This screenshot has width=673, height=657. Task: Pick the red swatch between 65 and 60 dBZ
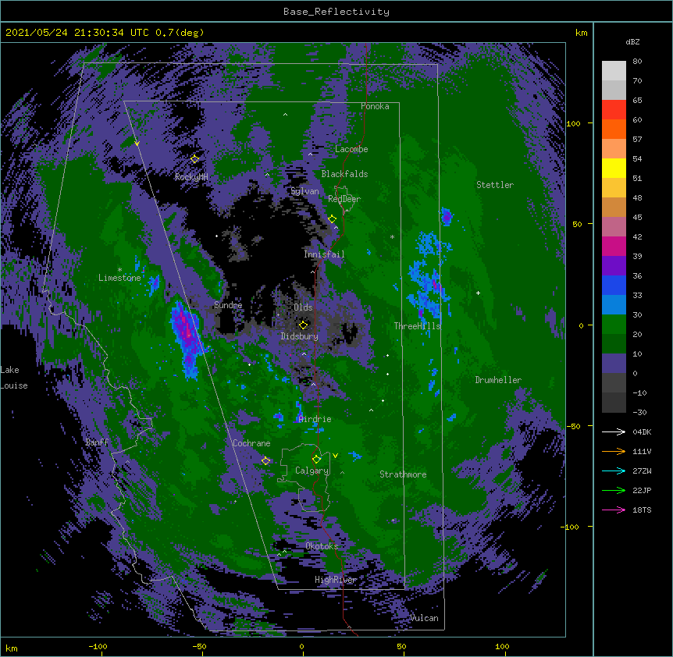pos(614,110)
